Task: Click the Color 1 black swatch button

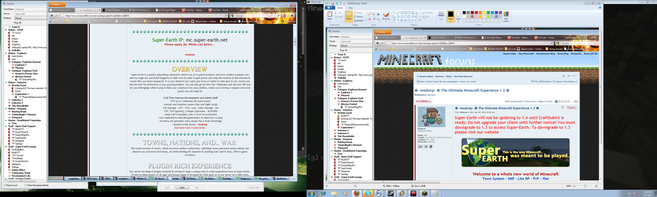Action: [450, 16]
